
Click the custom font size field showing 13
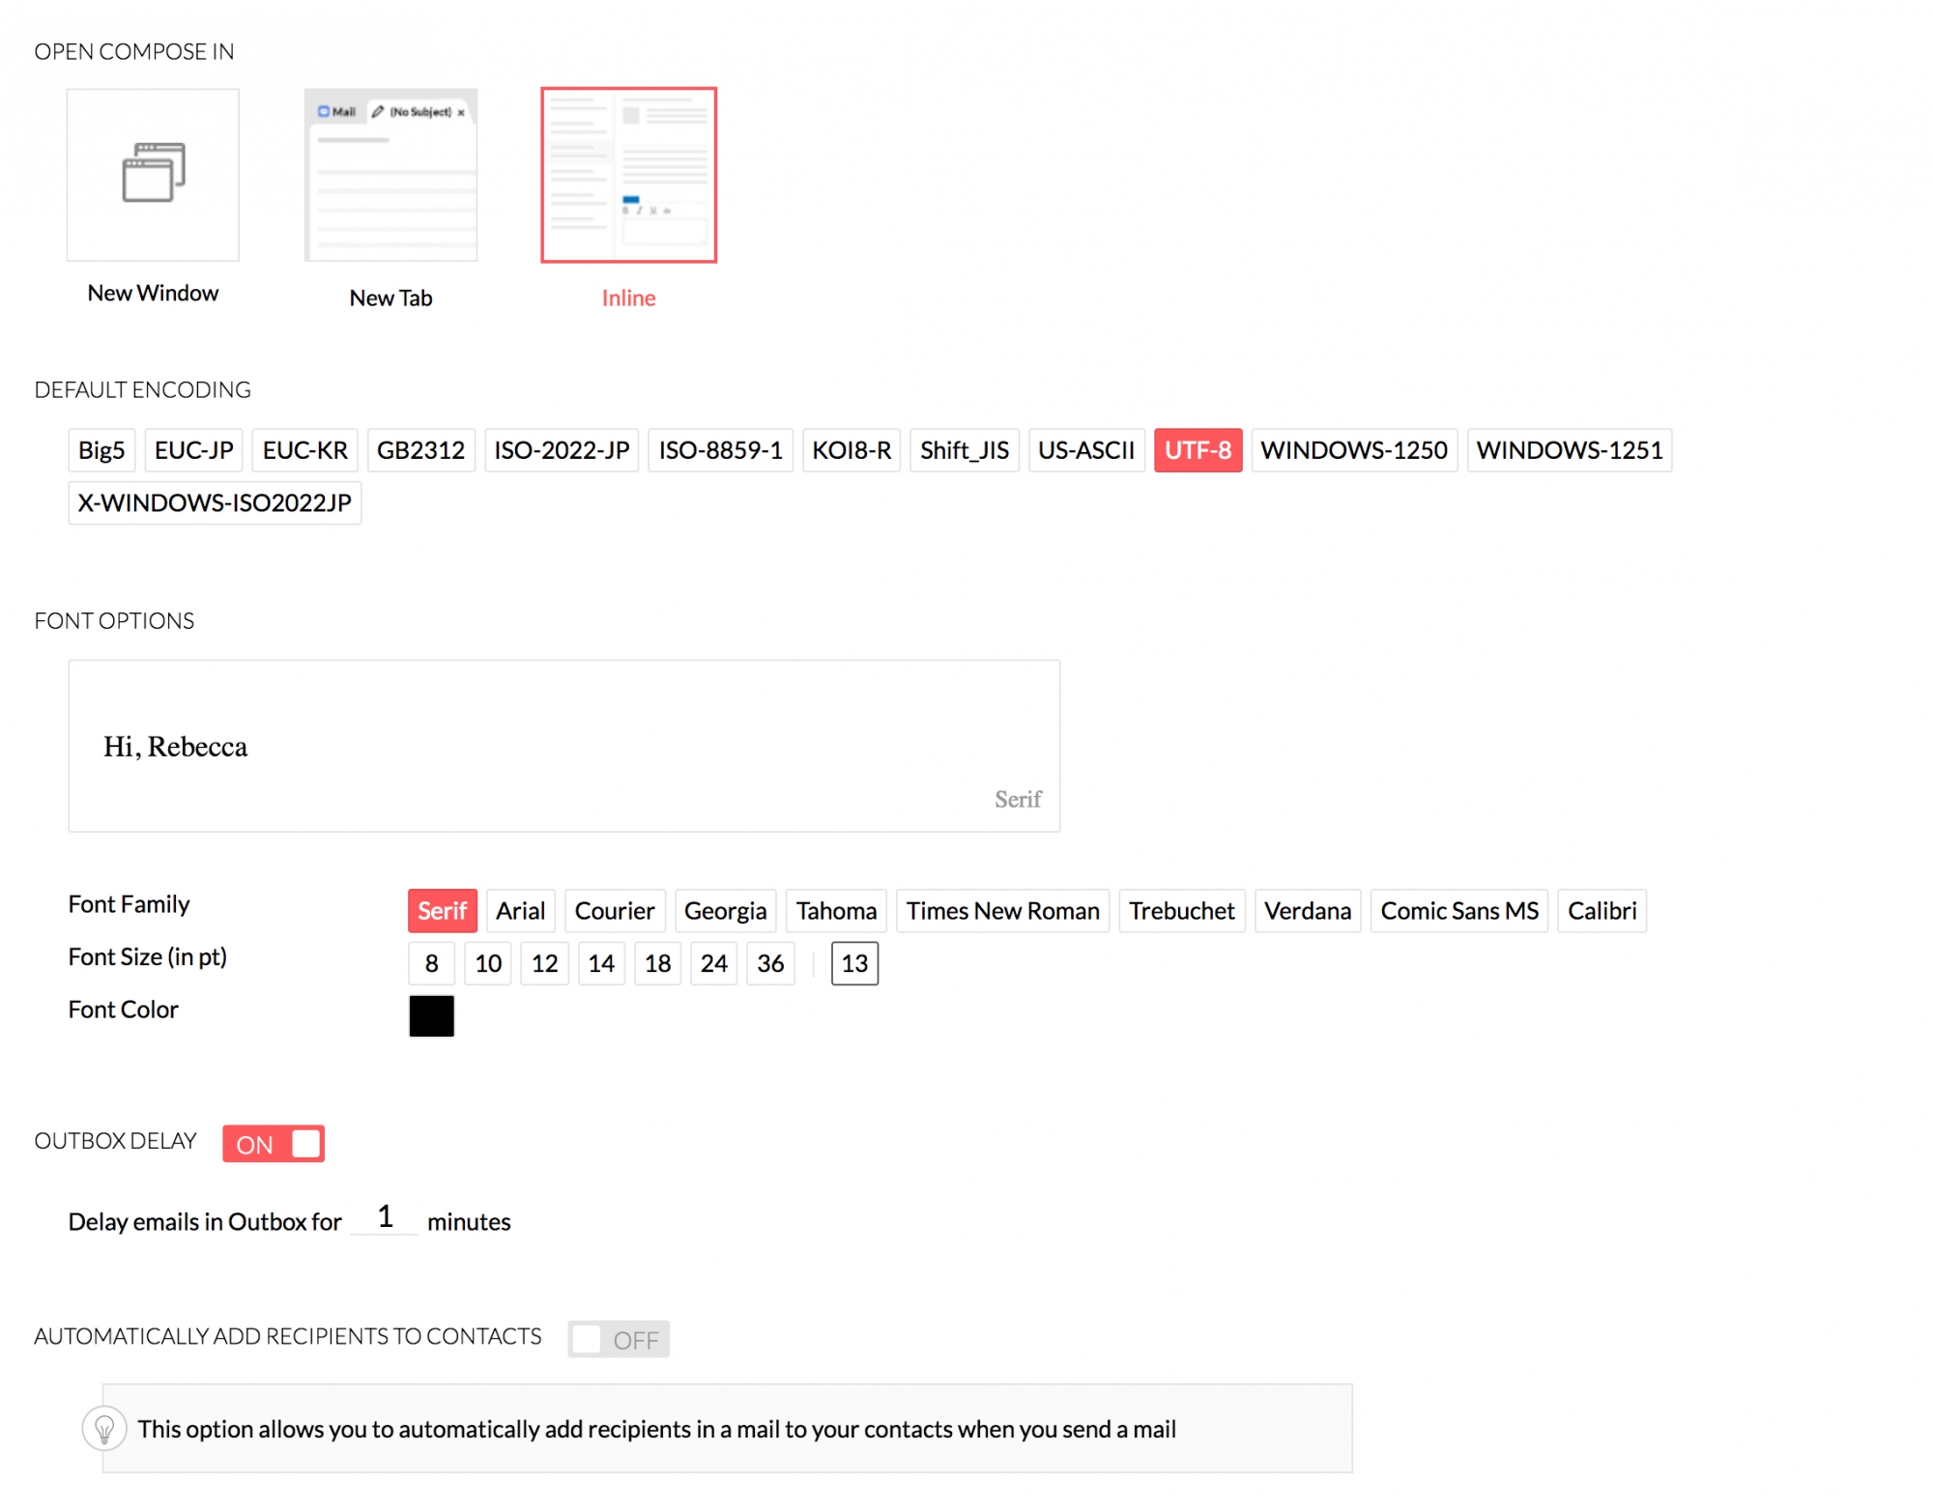(x=854, y=963)
